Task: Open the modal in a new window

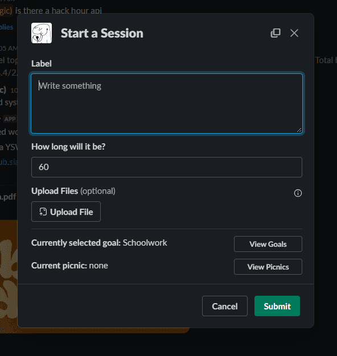Action: coord(276,33)
